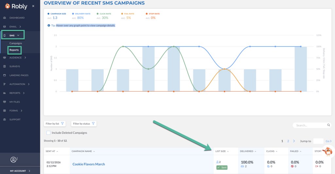
Task: Close the sidebar with the X icon
Action: tap(33, 6)
